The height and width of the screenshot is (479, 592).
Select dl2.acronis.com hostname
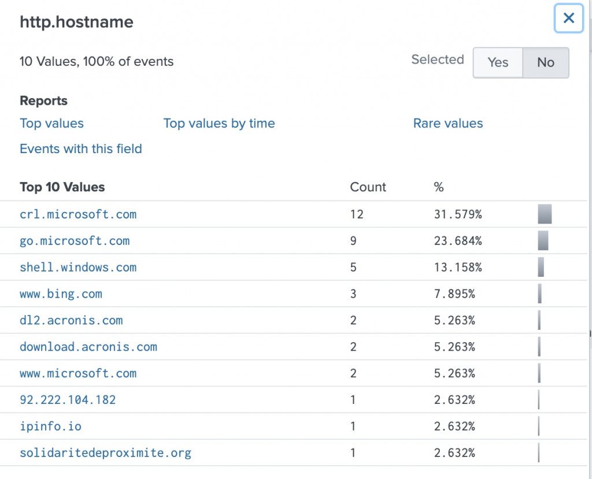(71, 321)
